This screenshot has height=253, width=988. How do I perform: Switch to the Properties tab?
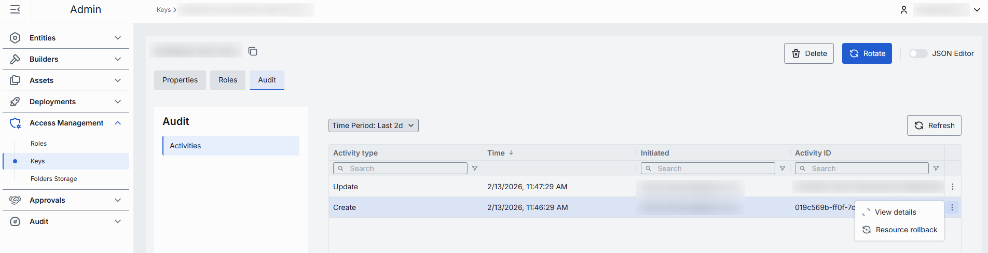180,80
